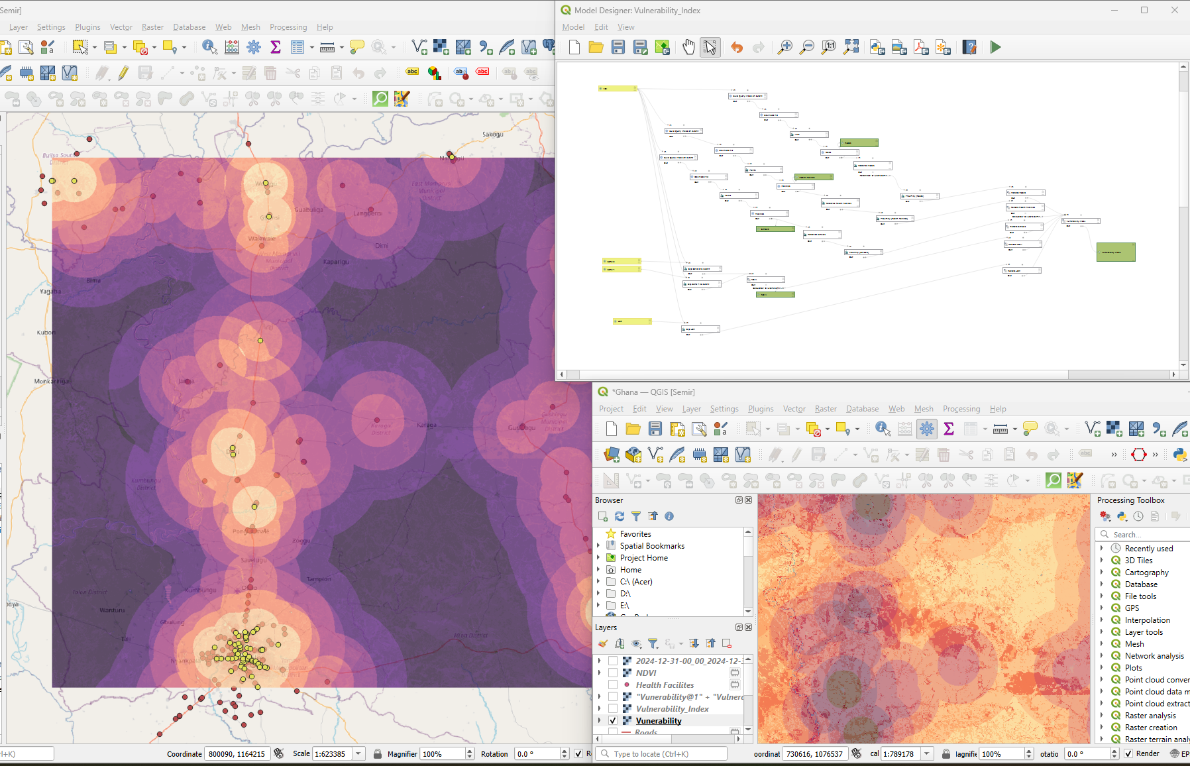
Task: Open Layer Styling panel in Layers toolbar
Action: [602, 643]
